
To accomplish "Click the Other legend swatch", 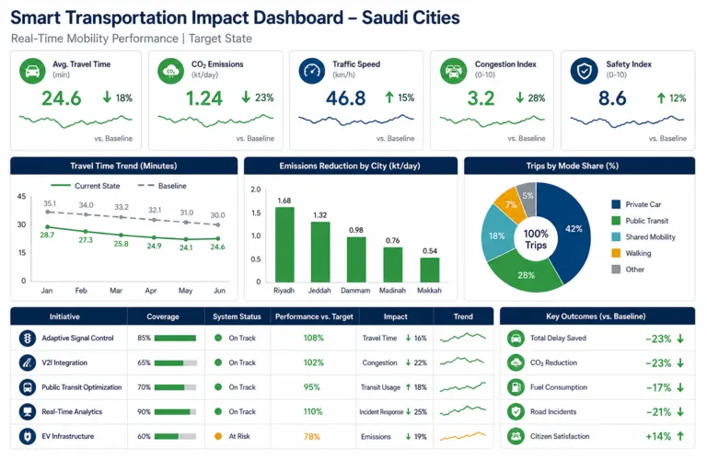I will [x=616, y=270].
